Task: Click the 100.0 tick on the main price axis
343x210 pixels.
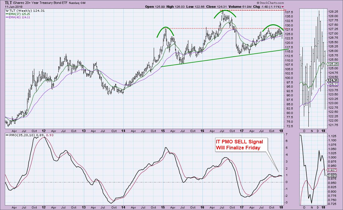Action: 289,78
